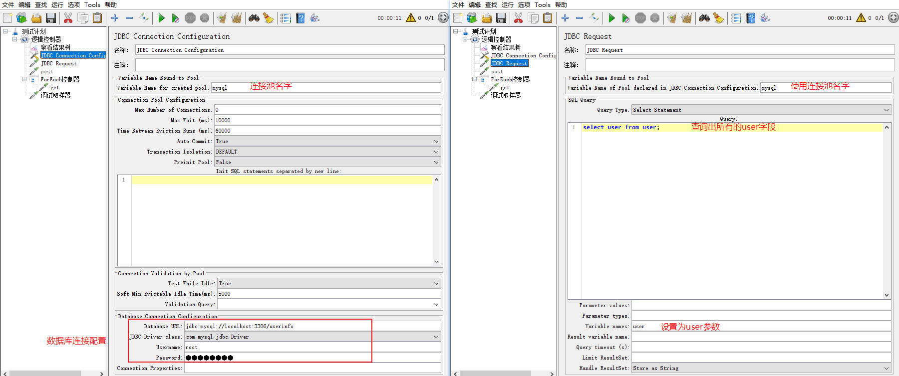Screen dimensions: 899x376
Task: Click Variable names field with user
Action: (x=761, y=326)
